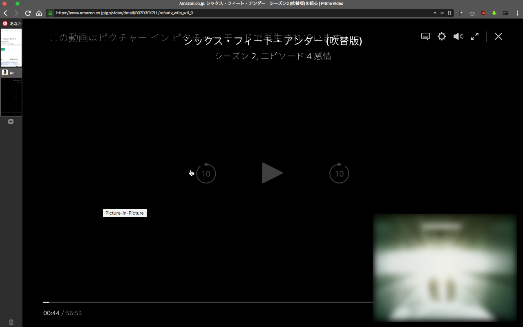Viewport: 523px width, 327px height.
Task: Reload the current page
Action: [x=28, y=13]
